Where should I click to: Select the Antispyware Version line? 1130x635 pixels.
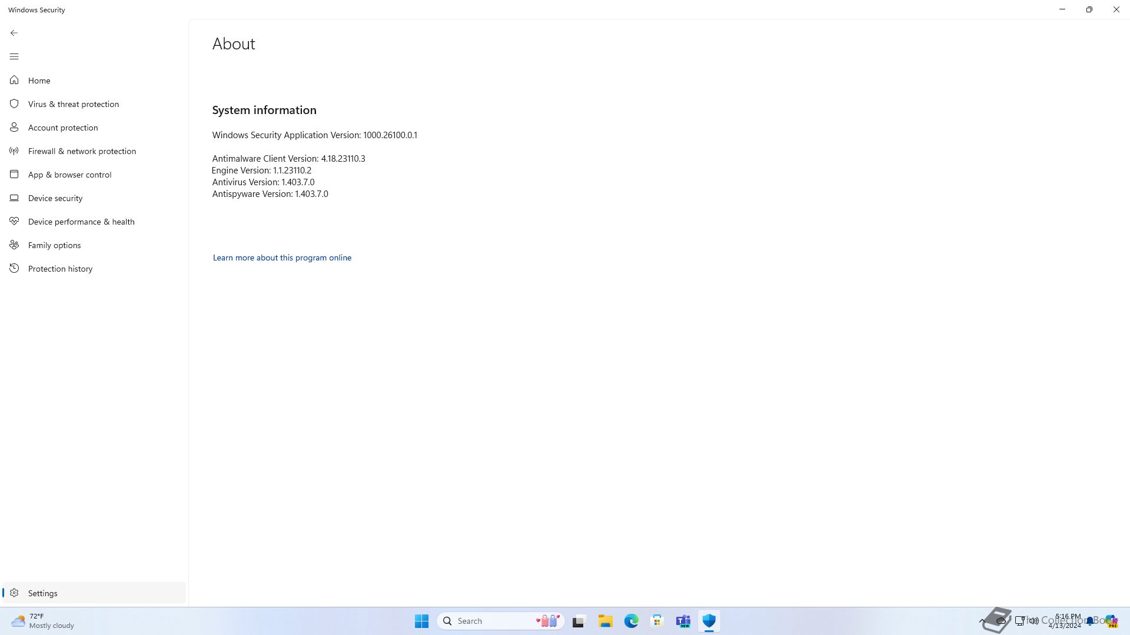(x=270, y=194)
